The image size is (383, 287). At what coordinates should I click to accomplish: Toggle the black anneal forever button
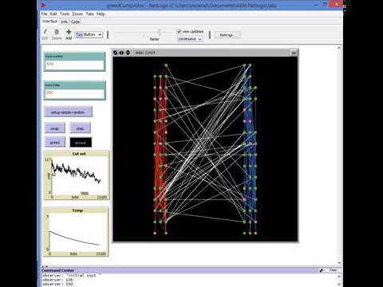[x=81, y=143]
